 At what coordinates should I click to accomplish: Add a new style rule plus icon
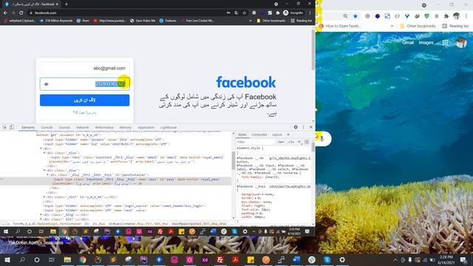click(x=299, y=142)
